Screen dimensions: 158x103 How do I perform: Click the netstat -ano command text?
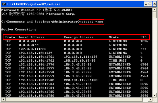tap(91, 22)
